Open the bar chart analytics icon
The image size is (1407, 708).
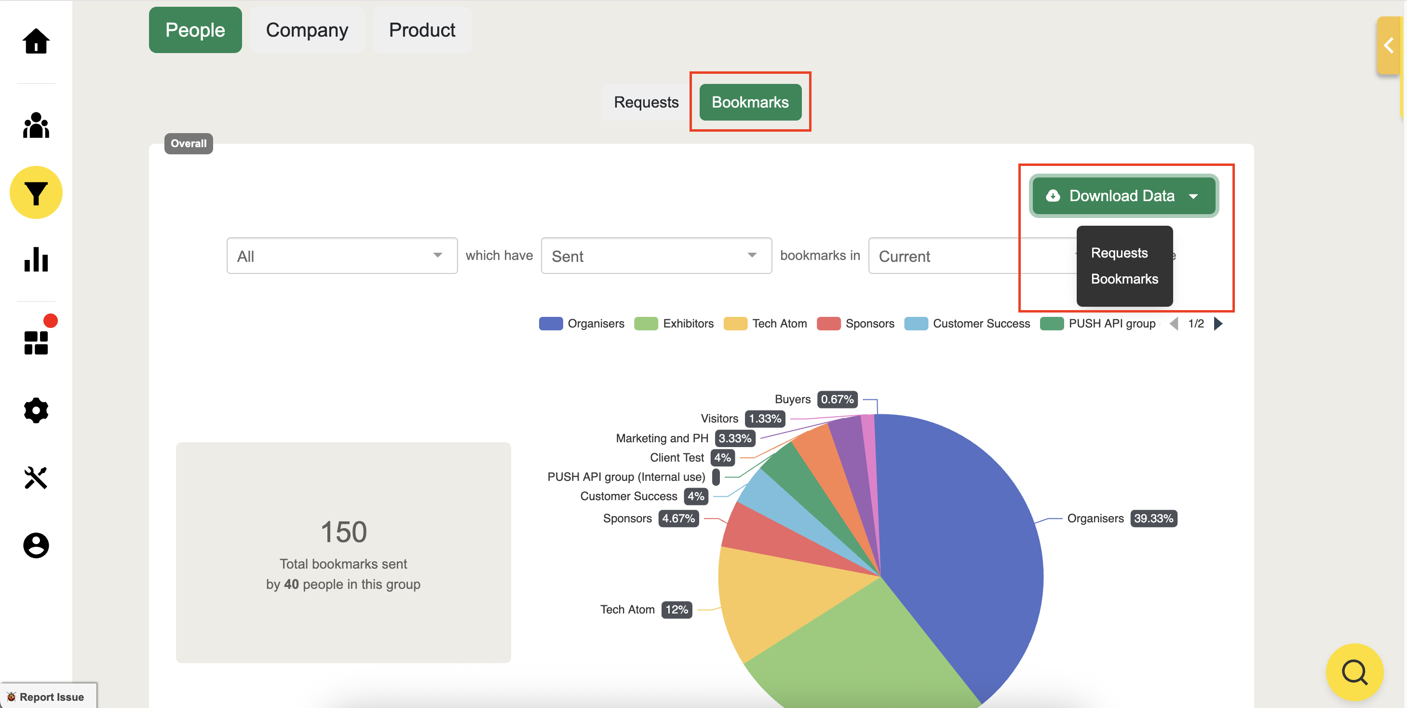[x=36, y=259]
